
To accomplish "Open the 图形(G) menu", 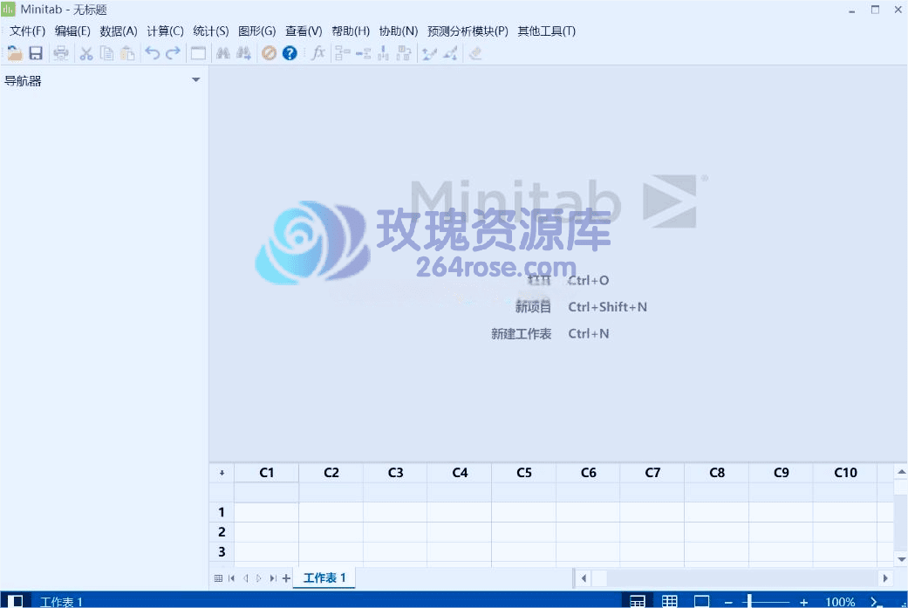I will tap(257, 31).
